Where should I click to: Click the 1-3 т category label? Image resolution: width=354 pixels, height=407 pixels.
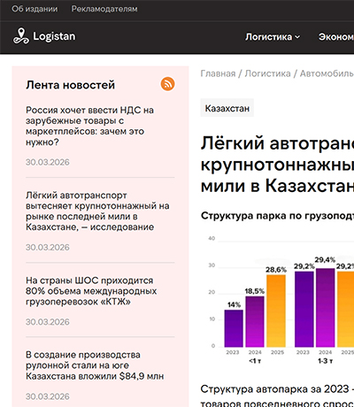click(325, 361)
